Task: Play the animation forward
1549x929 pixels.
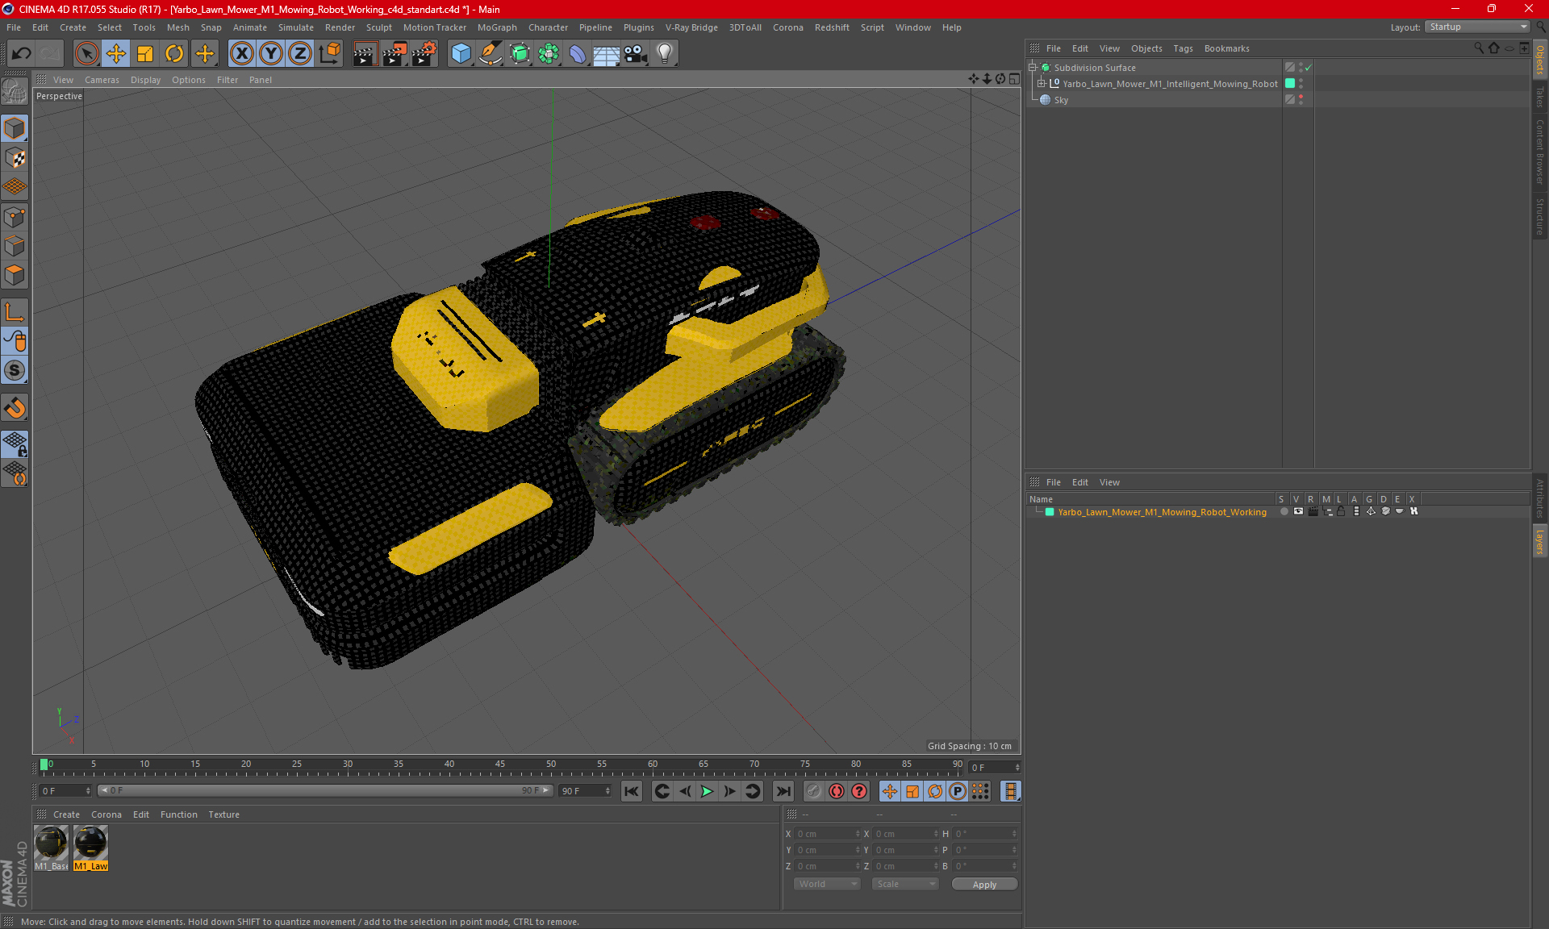Action: point(707,791)
